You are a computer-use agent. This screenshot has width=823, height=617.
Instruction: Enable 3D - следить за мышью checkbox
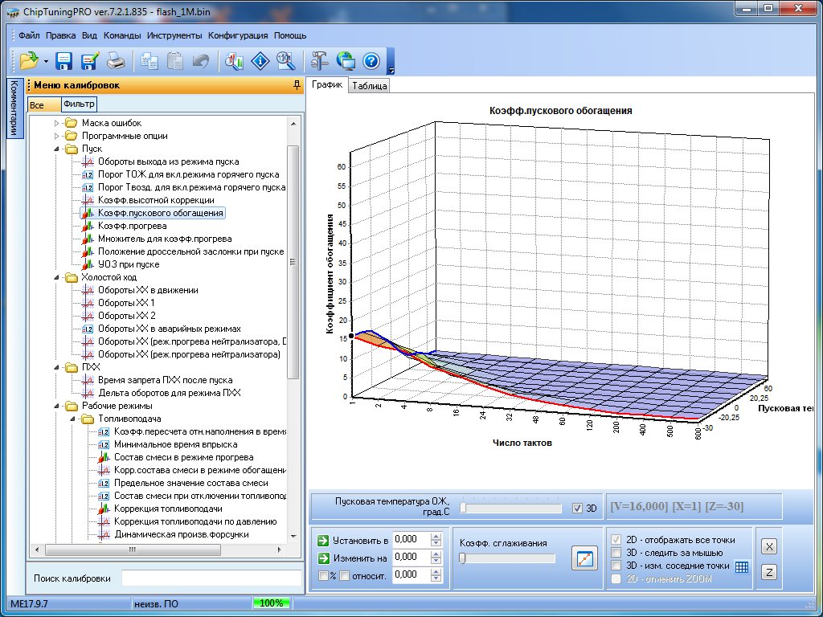616,553
